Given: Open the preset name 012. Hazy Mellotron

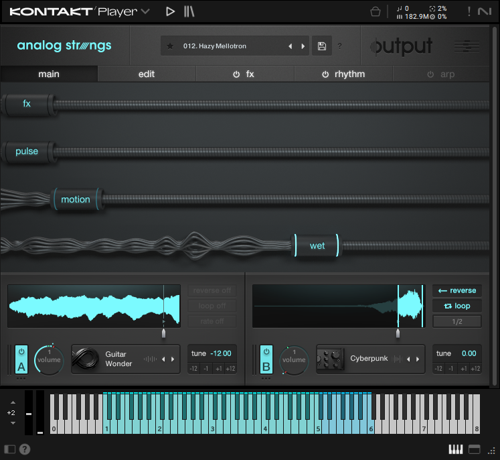Looking at the screenshot, I should click(215, 46).
